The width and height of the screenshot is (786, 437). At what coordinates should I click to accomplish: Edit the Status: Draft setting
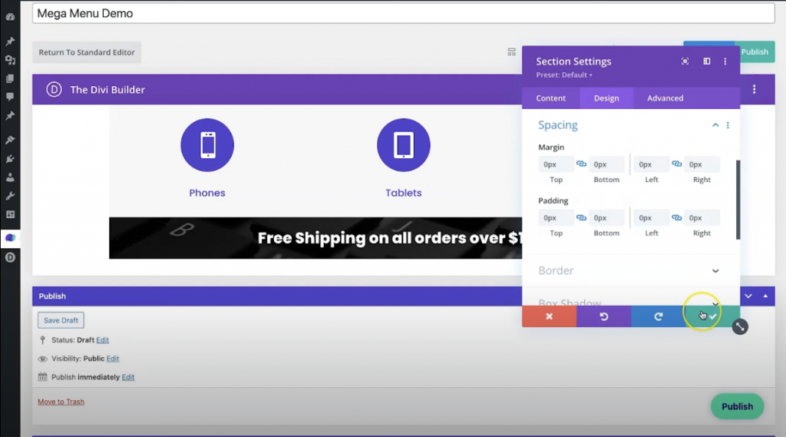pyautogui.click(x=103, y=340)
